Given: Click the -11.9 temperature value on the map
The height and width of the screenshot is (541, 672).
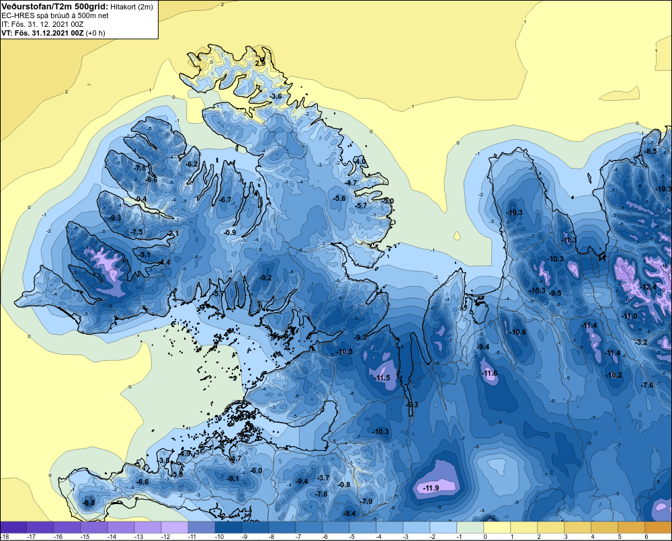Looking at the screenshot, I should click(431, 489).
